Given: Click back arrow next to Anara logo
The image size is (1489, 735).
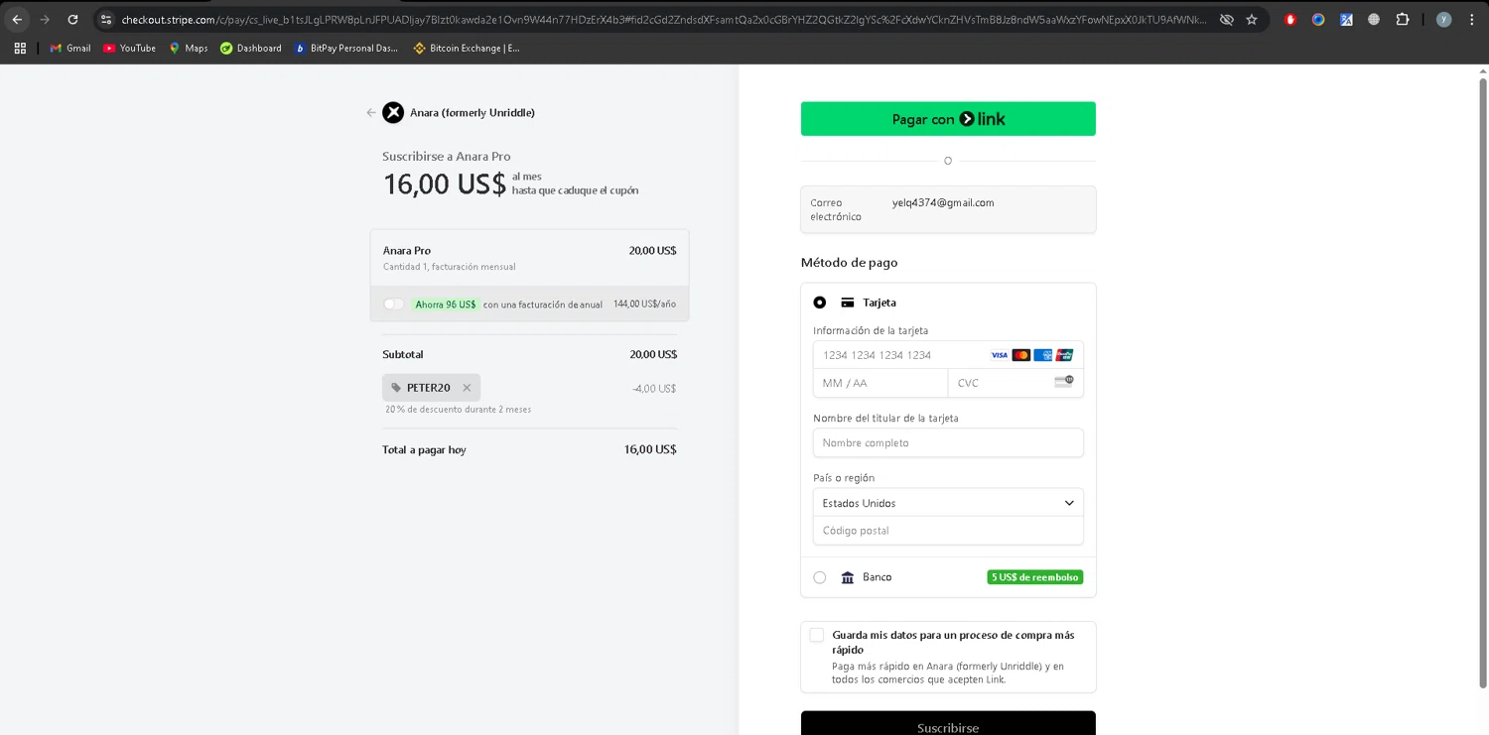Looking at the screenshot, I should (371, 113).
